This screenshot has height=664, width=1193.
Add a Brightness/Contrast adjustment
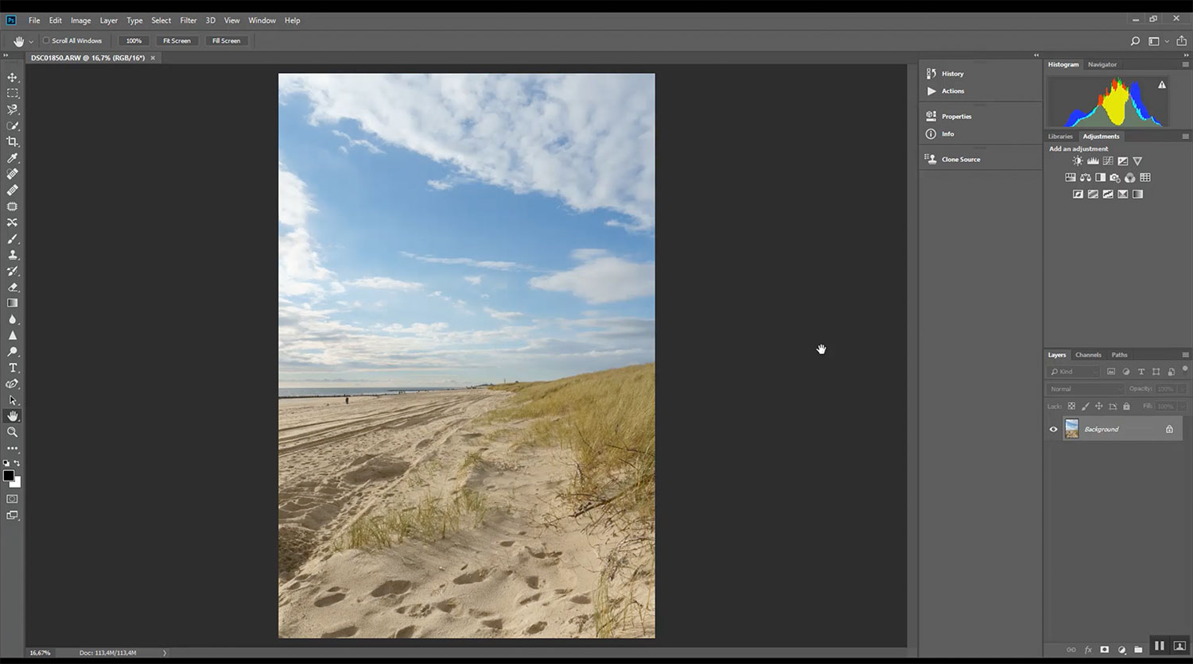click(x=1077, y=161)
